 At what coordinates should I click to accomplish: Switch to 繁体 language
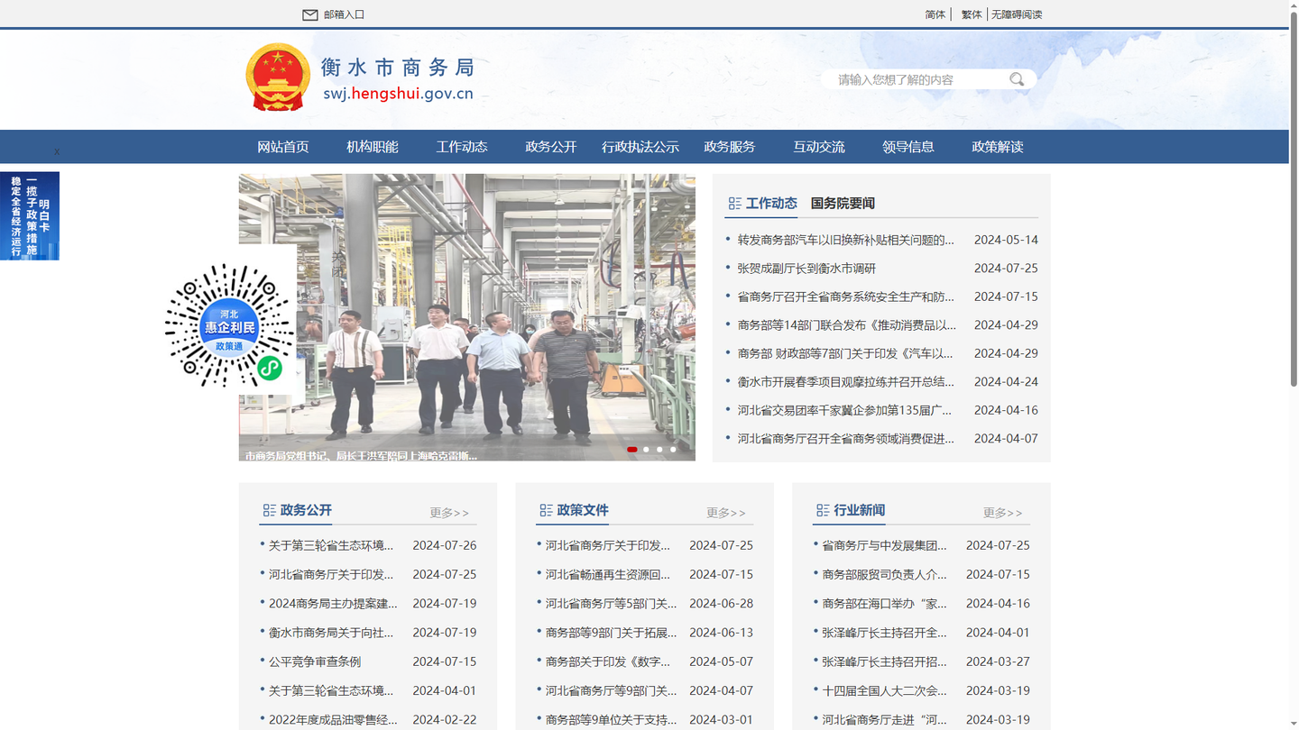[972, 14]
